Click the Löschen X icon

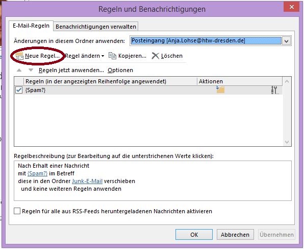[x=155, y=56]
